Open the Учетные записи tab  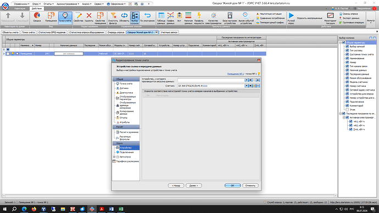coord(169,32)
